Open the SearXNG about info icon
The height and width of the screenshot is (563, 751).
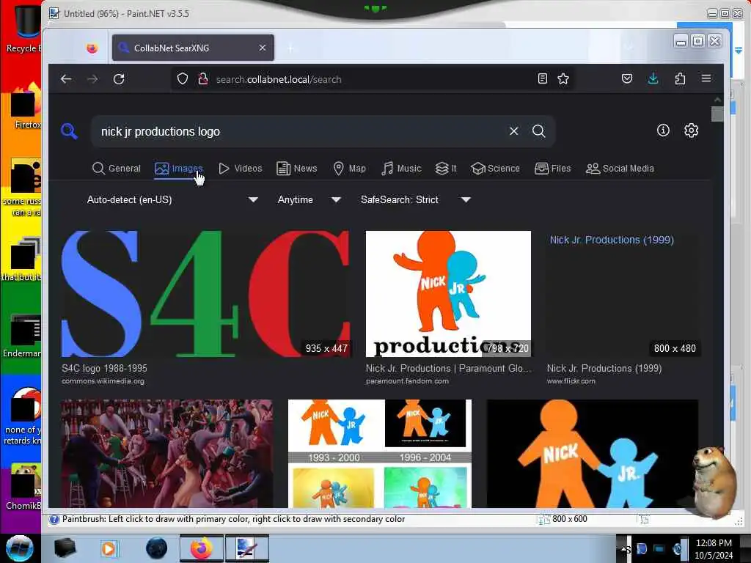pos(663,130)
